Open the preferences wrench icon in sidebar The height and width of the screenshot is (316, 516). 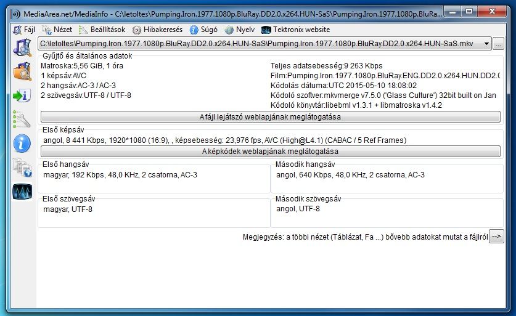pyautogui.click(x=22, y=119)
